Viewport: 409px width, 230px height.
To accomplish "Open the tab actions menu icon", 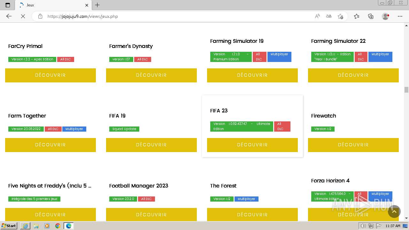I will pos(8,5).
